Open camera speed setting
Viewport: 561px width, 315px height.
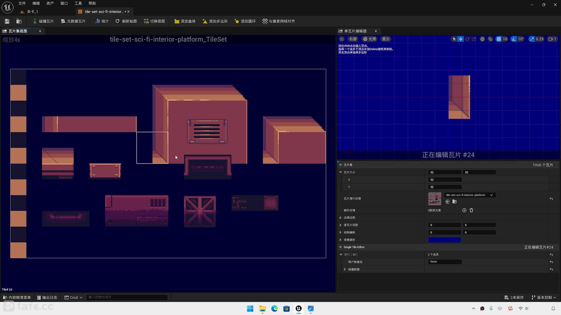click(x=552, y=39)
